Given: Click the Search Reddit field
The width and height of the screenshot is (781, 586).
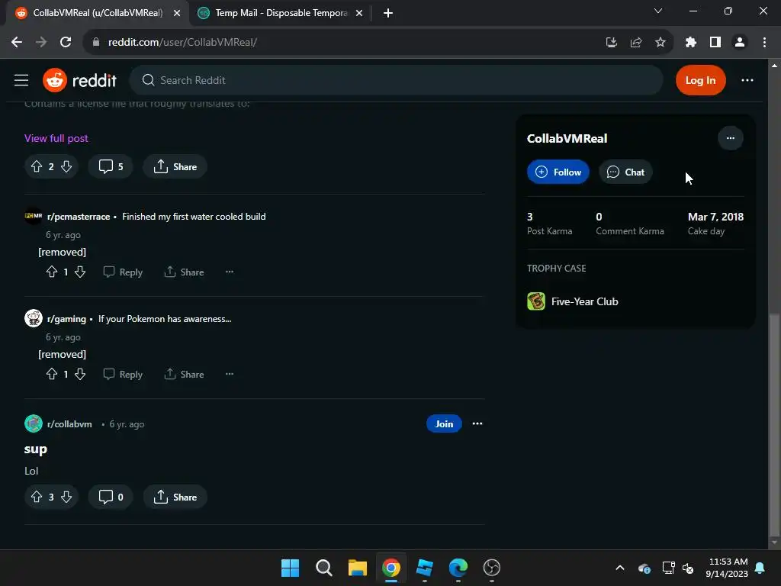Looking at the screenshot, I should [x=396, y=80].
